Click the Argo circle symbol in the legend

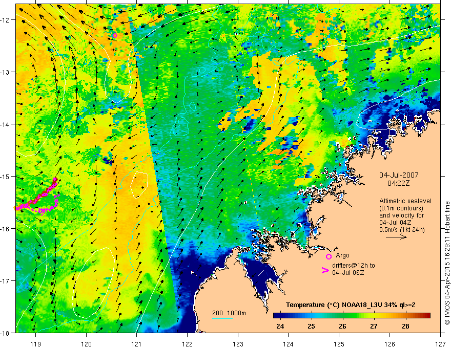click(329, 256)
